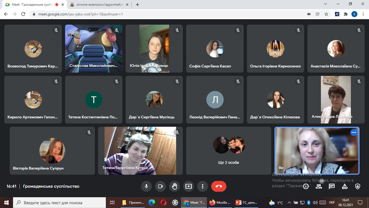Open more options three-dot menu
Image resolution: width=369 pixels, height=208 pixels.
click(x=203, y=186)
